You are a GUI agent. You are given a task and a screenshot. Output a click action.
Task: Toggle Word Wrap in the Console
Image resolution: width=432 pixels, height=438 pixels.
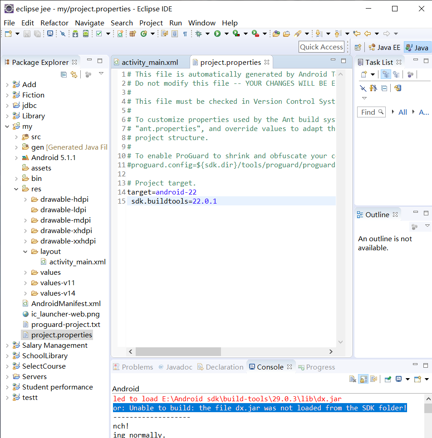tap(373, 379)
